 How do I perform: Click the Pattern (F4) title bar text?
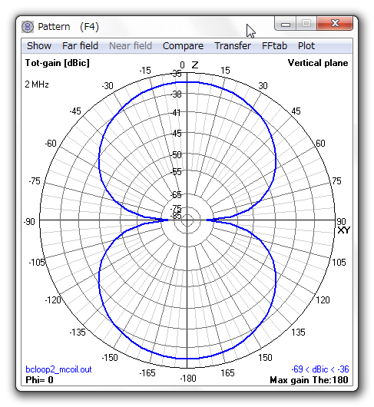(68, 27)
